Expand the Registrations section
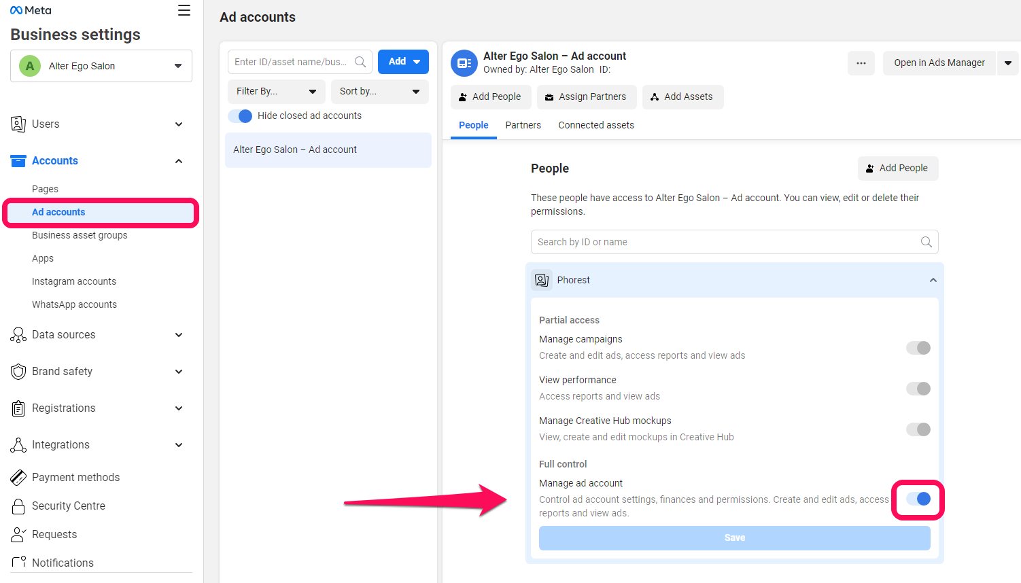 [x=179, y=408]
